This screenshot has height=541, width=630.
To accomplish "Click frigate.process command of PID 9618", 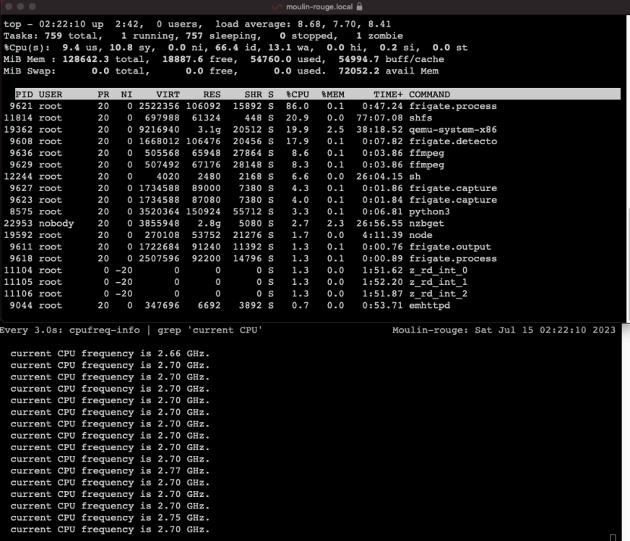I will (x=453, y=259).
